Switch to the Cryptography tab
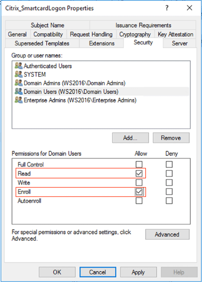The width and height of the screenshot is (202, 282). pos(135,34)
